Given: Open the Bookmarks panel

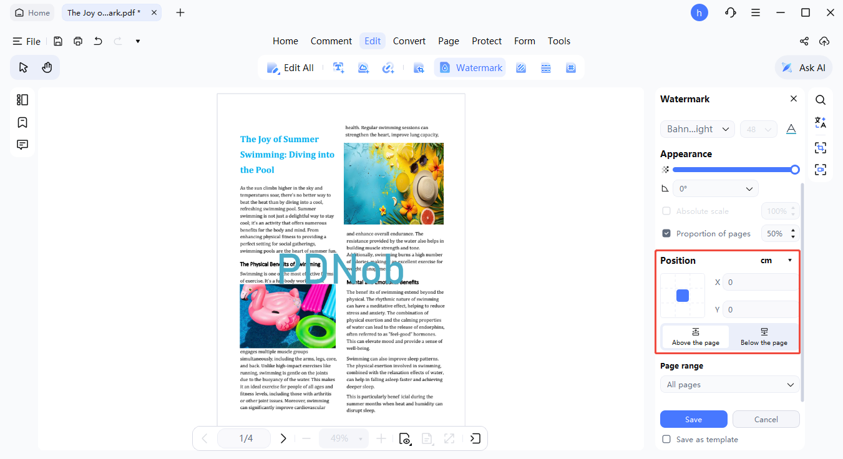Looking at the screenshot, I should 22,122.
